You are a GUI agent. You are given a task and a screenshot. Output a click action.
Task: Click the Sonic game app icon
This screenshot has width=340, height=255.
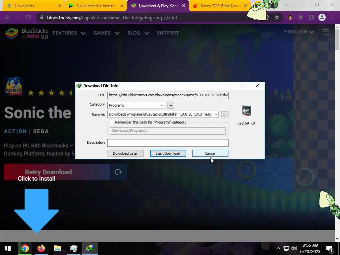[x=13, y=86]
